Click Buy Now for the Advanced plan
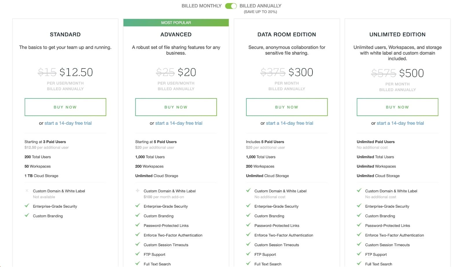Image resolution: width=463 pixels, height=267 pixels. [176, 107]
